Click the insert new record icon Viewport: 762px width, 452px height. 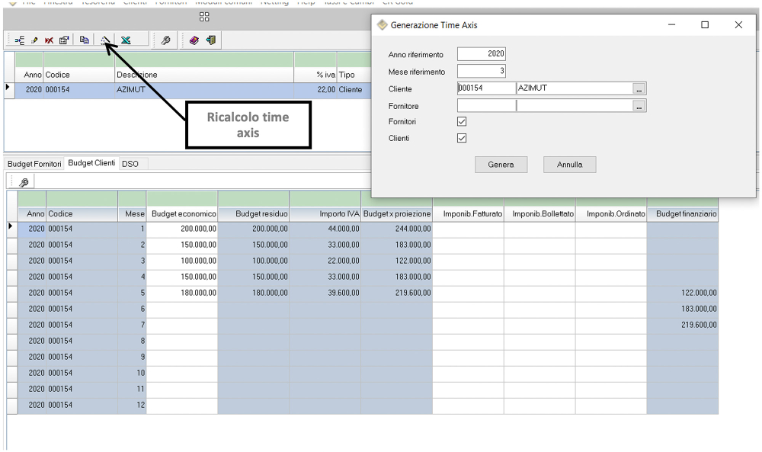[x=20, y=40]
